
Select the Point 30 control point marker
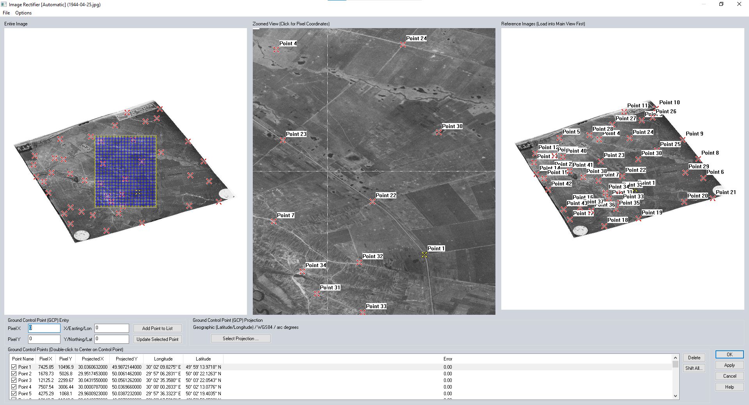[x=439, y=133]
